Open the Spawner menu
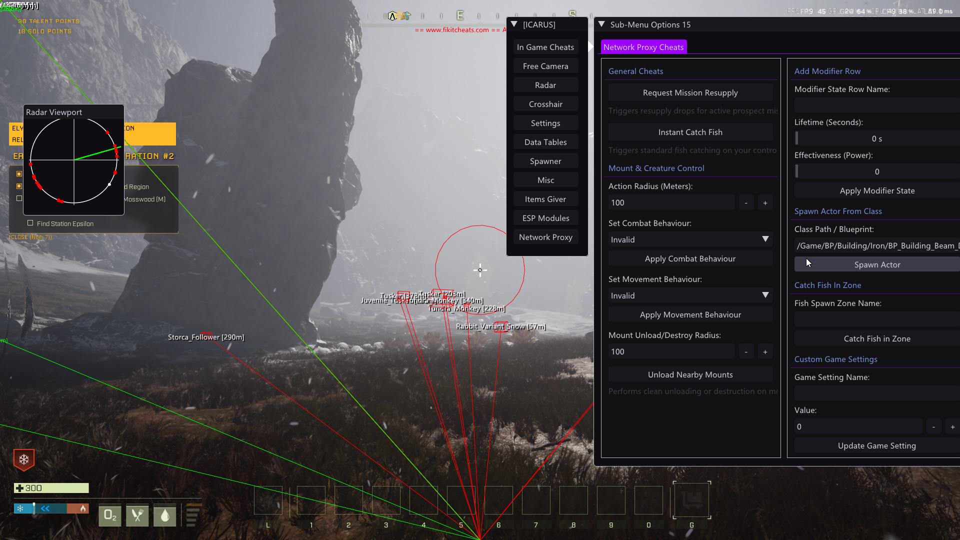 [545, 161]
